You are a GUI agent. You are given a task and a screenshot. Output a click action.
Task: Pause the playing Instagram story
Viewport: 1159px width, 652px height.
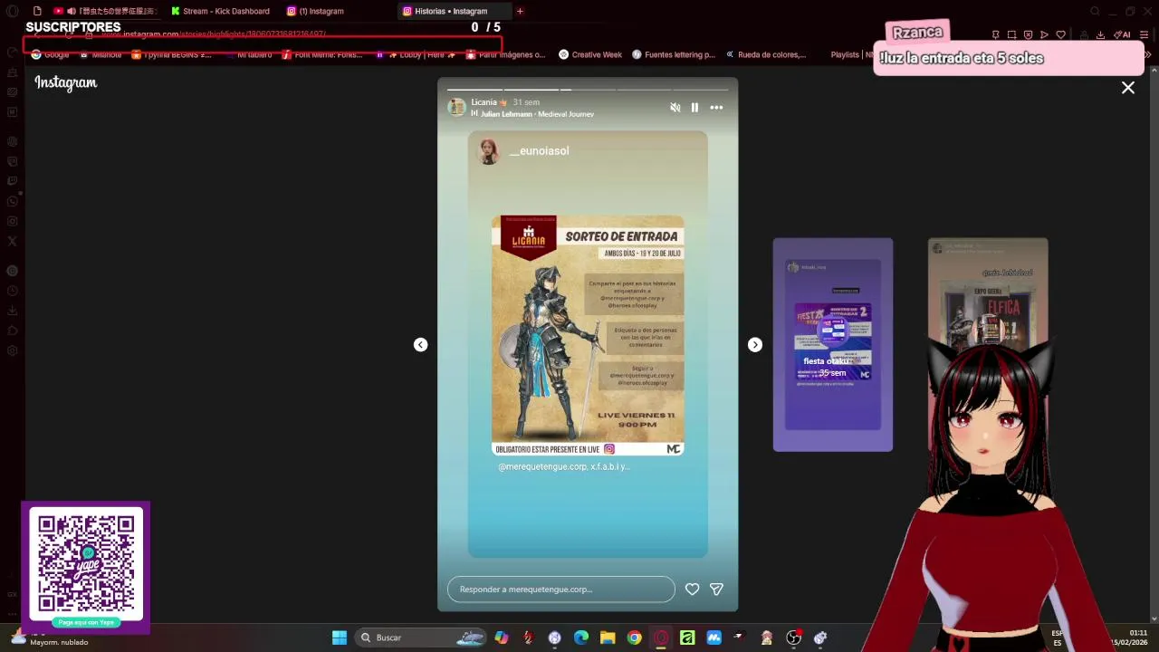pos(694,108)
